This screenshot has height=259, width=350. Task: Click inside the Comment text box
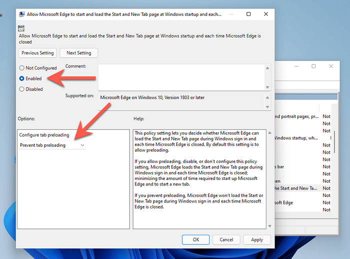click(181, 77)
